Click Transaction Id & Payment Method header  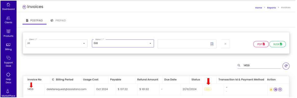click(x=241, y=79)
